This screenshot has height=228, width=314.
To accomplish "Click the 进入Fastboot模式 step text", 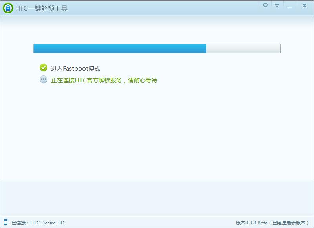I will 75,69.
